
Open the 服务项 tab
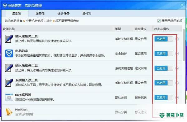click(40, 14)
